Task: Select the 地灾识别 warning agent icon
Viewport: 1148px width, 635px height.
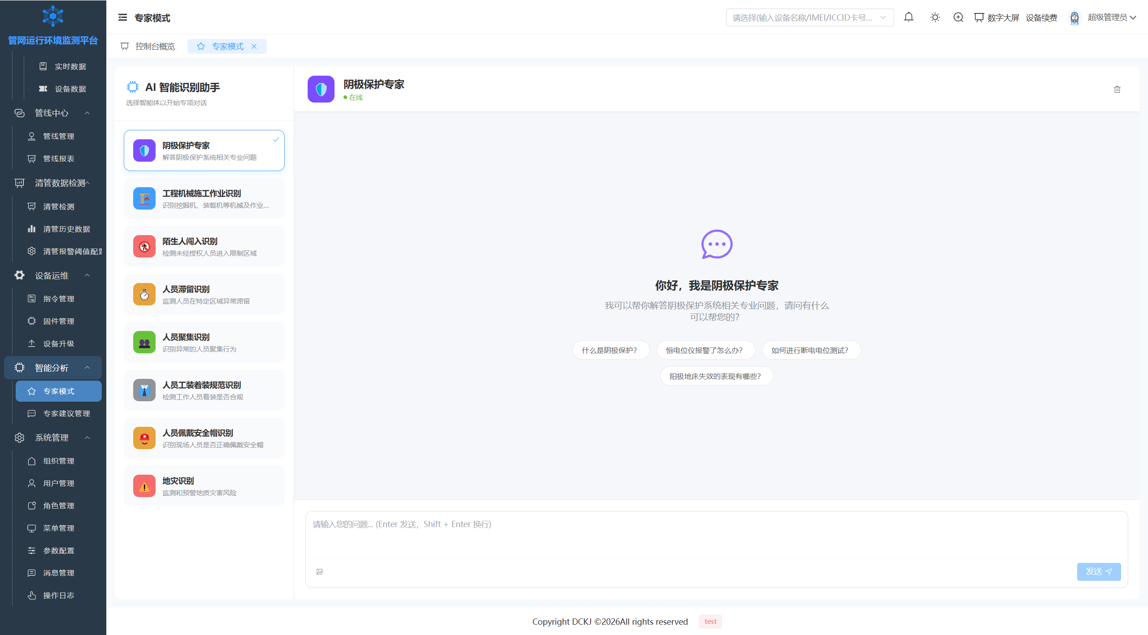Action: point(144,486)
